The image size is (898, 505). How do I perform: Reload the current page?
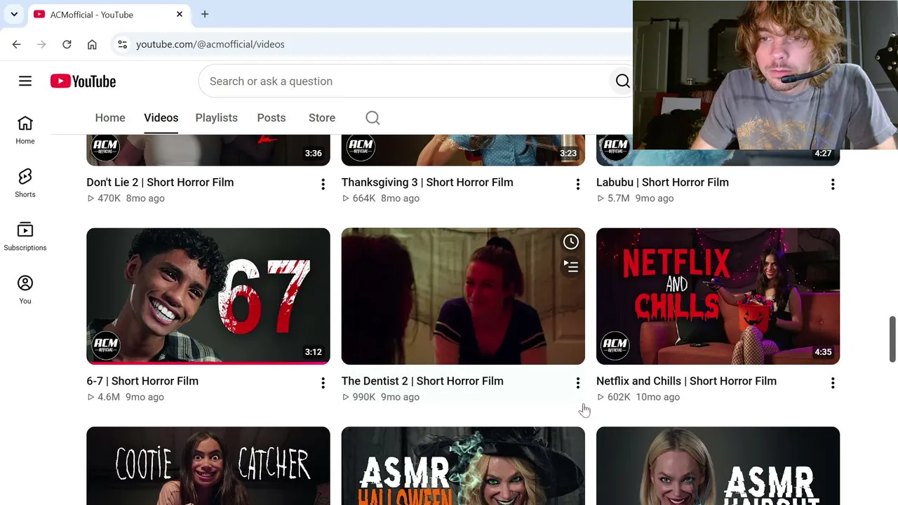coord(67,44)
